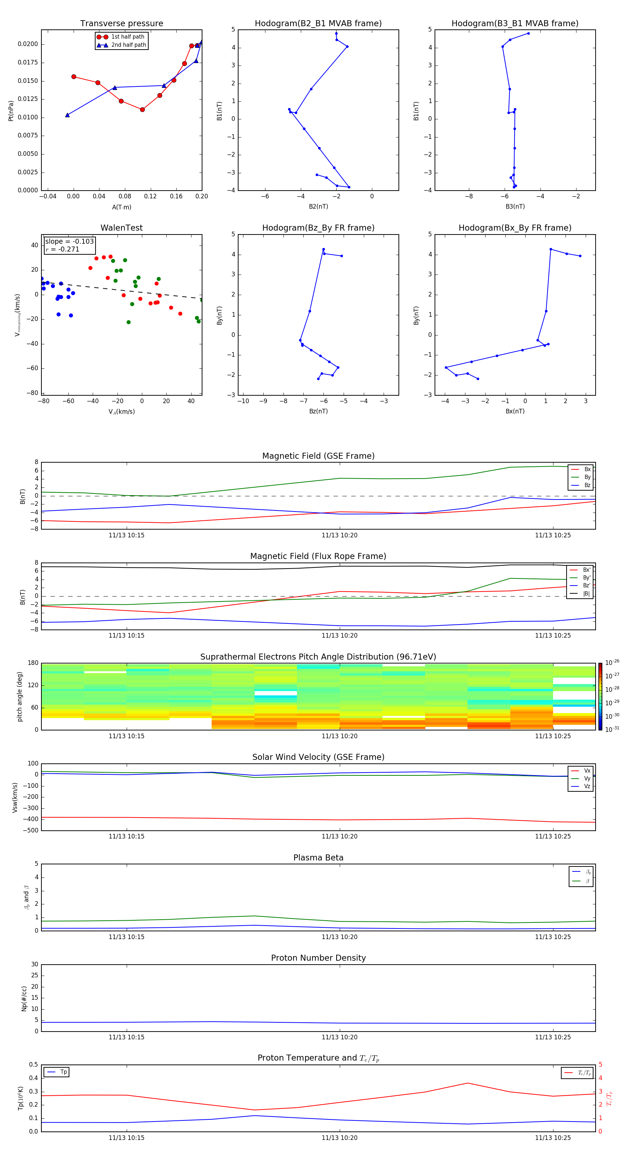Click the 10^-26 colorbar tick label
This screenshot has width=637, height=1169.
pyautogui.click(x=612, y=662)
